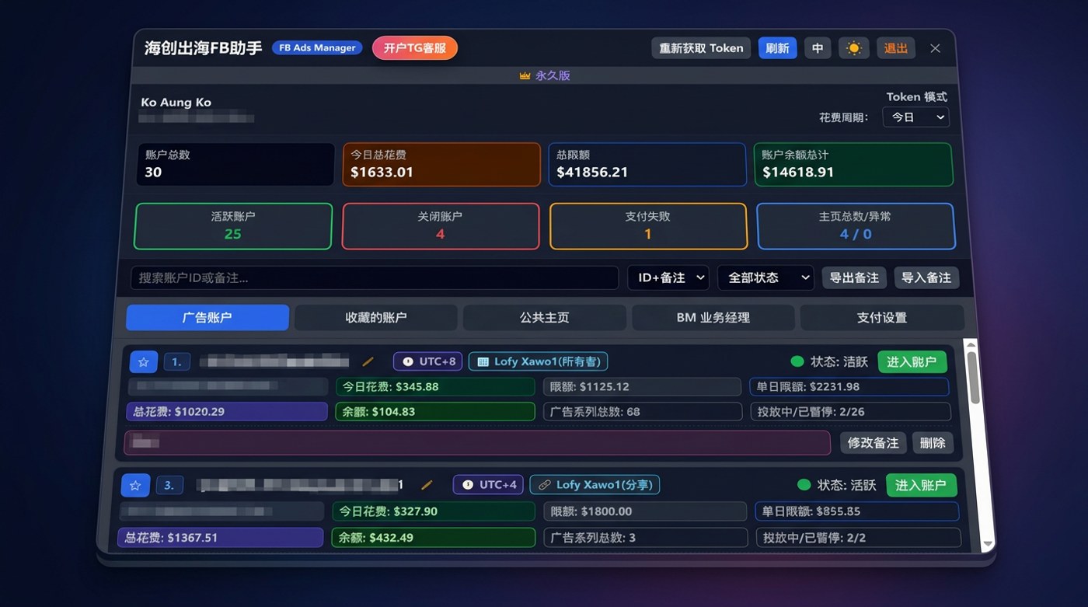Click the 重新获取 Token button
The width and height of the screenshot is (1088, 607).
701,48
